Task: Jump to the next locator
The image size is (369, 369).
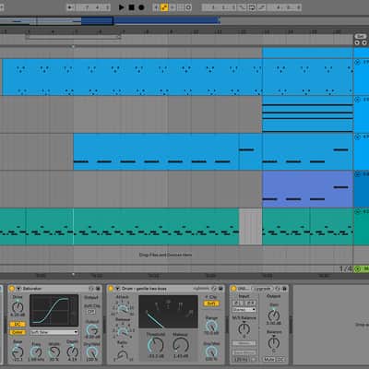Action: click(364, 42)
